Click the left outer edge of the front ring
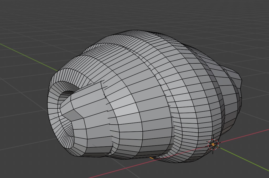 [x=49, y=105]
